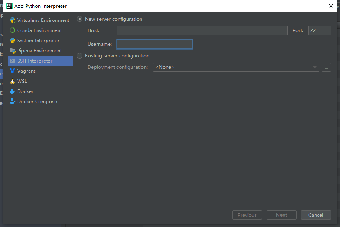The width and height of the screenshot is (340, 227).
Task: Click into the Host input field
Action: pyautogui.click(x=202, y=30)
